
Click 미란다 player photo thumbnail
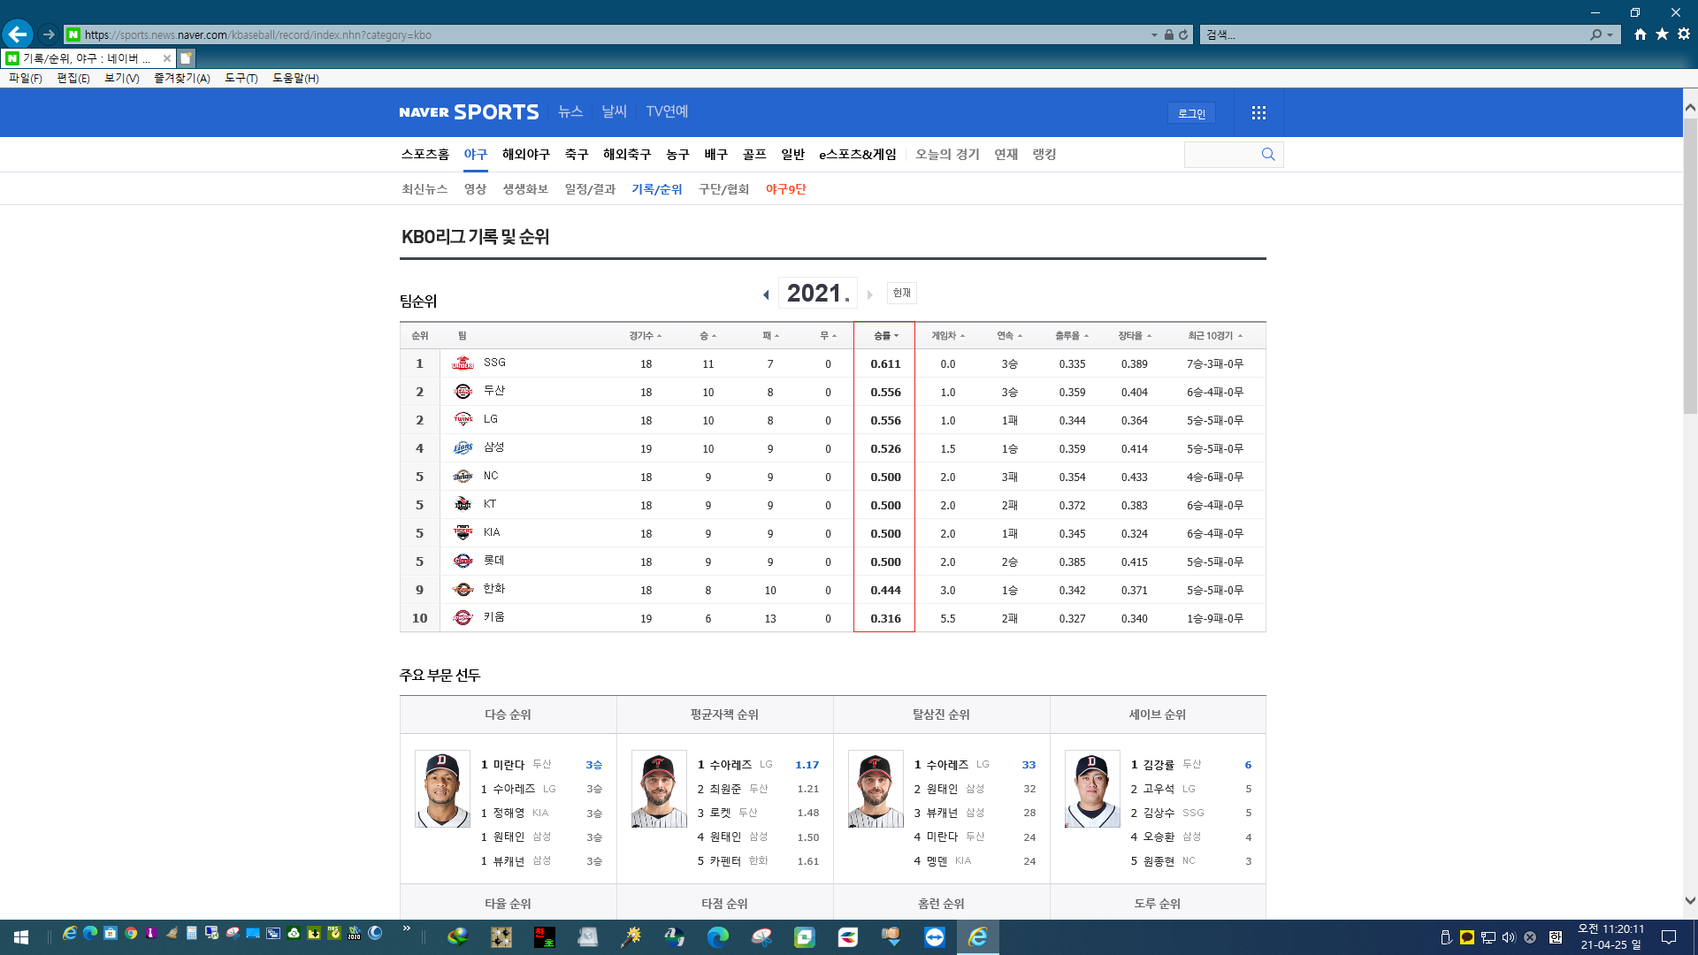click(442, 789)
